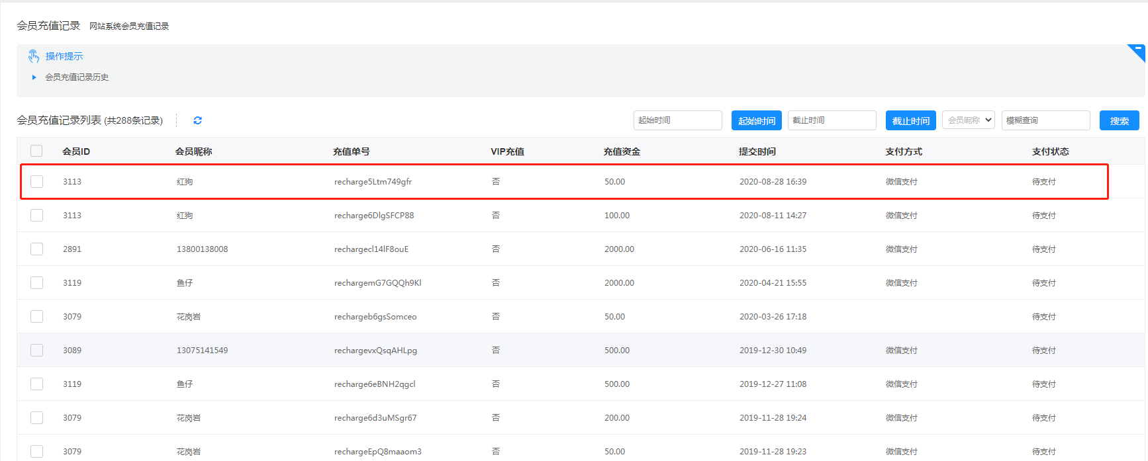Click the 模糊查询 fuzzy search field
This screenshot has width=1148, height=461.
click(x=1045, y=120)
